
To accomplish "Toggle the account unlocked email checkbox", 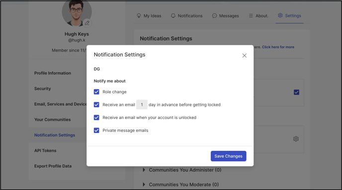I will (x=96, y=118).
